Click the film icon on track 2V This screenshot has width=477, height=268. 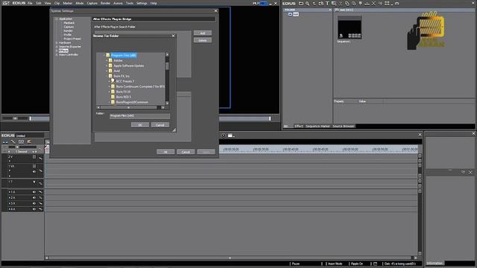pos(34,157)
